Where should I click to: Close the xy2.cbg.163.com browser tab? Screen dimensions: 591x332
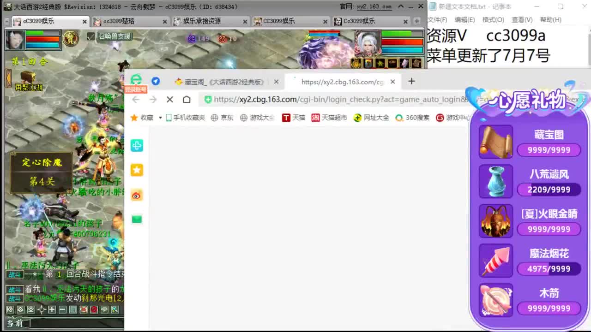click(392, 82)
